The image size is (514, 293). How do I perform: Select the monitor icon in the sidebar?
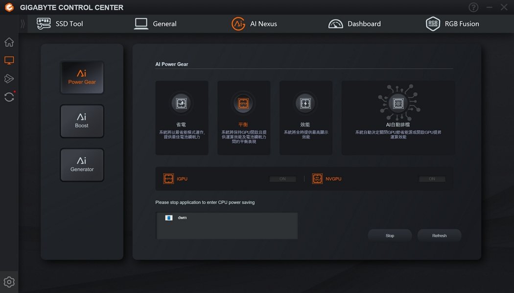(9, 61)
